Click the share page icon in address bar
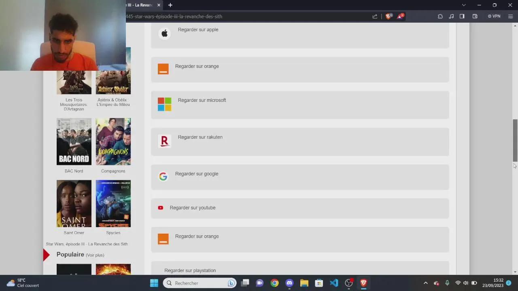 [375, 16]
